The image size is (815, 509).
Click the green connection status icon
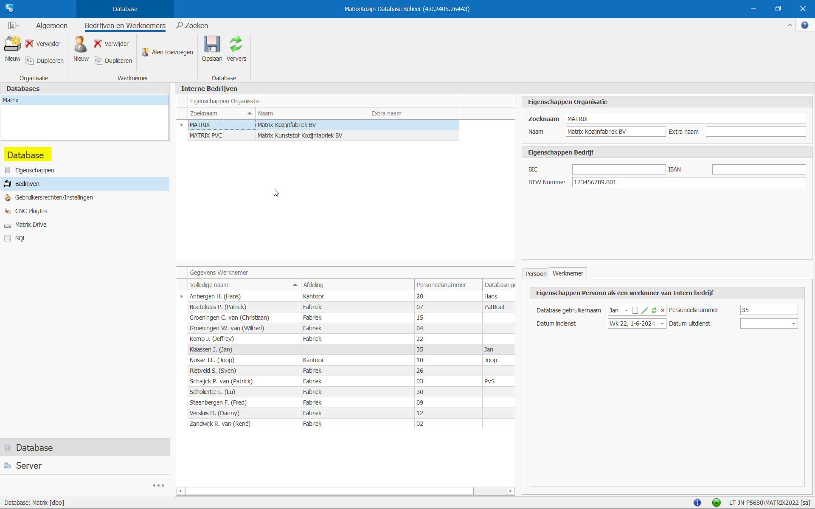pos(717,503)
